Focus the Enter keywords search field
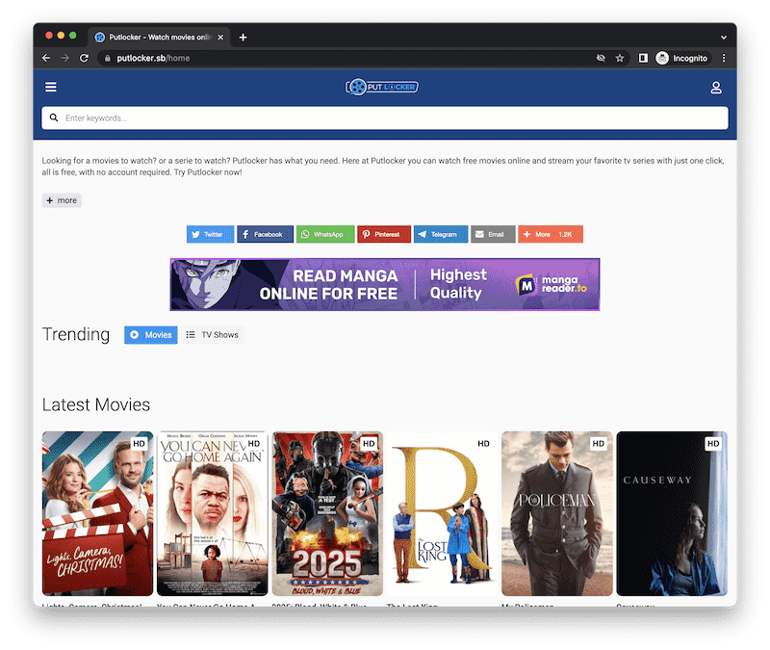 (384, 117)
